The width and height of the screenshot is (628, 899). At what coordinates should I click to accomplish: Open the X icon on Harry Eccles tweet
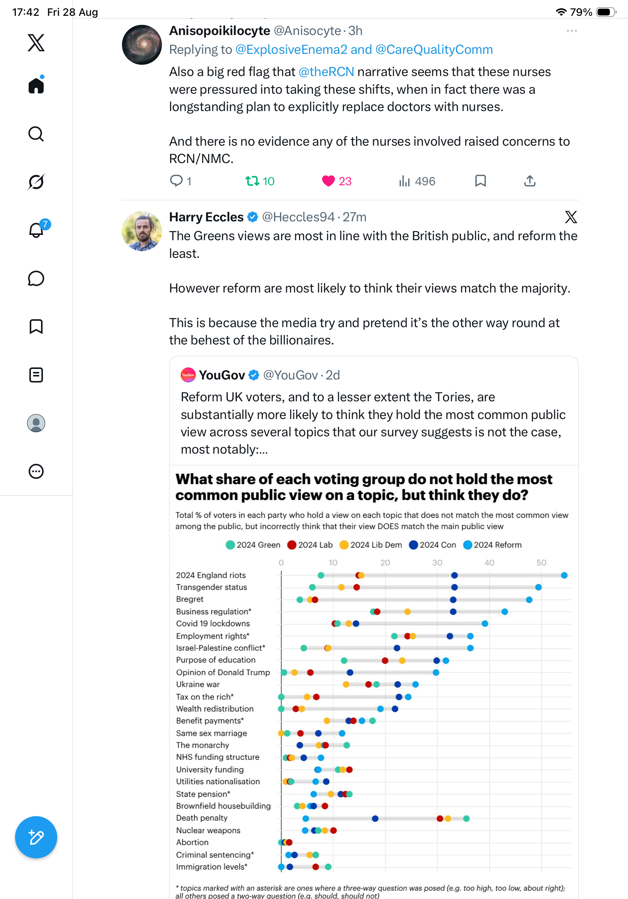[x=571, y=217]
